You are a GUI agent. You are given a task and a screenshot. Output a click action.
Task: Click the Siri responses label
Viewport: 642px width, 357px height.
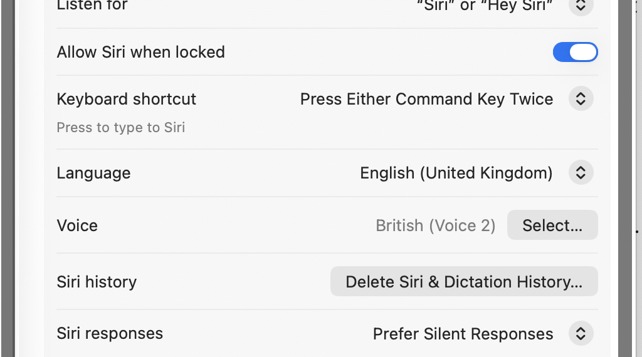pos(110,333)
